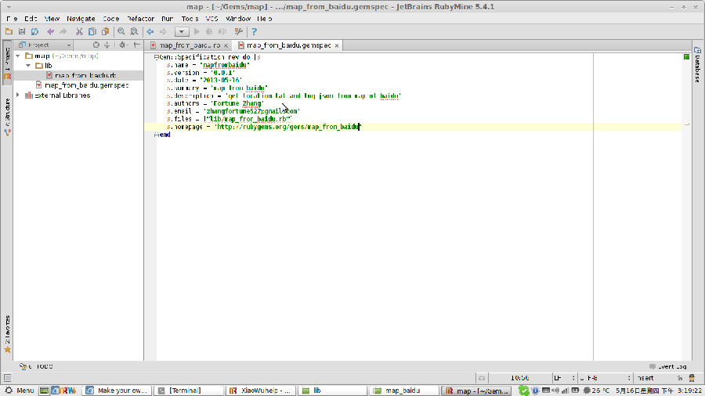Click the Paste clipboard icon
This screenshot has height=396, width=705.
coord(105,31)
